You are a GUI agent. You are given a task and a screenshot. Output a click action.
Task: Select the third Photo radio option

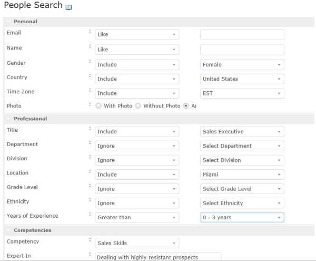(x=186, y=106)
